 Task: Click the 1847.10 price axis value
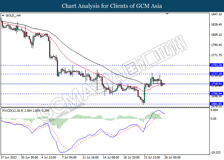[216, 14]
